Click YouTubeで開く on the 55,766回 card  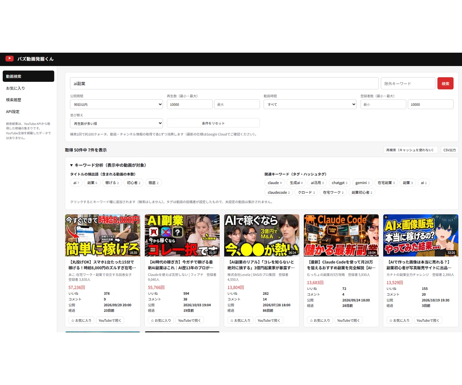(x=189, y=320)
